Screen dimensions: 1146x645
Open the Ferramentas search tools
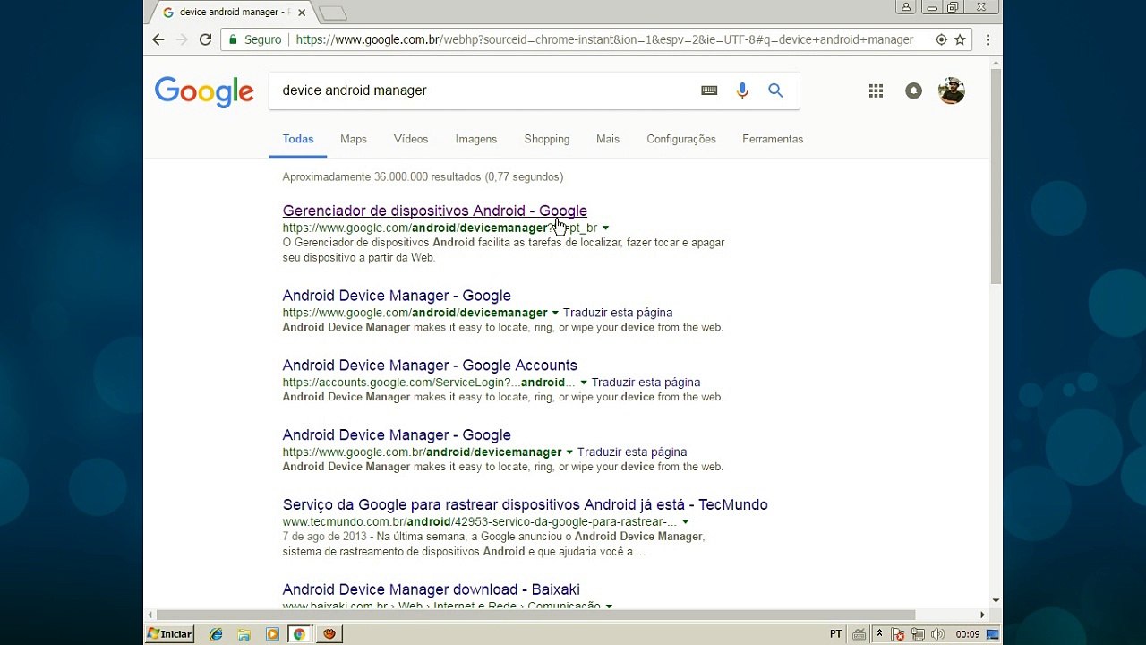point(773,139)
